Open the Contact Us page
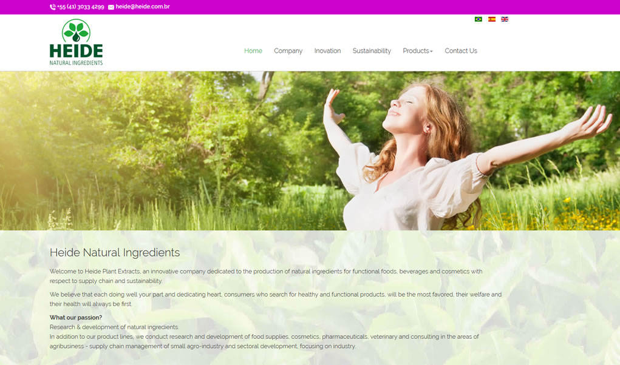 coord(461,51)
